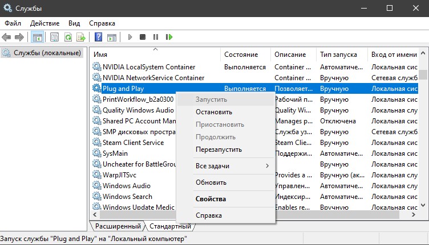Click the Export list toolbar icon

click(x=81, y=37)
